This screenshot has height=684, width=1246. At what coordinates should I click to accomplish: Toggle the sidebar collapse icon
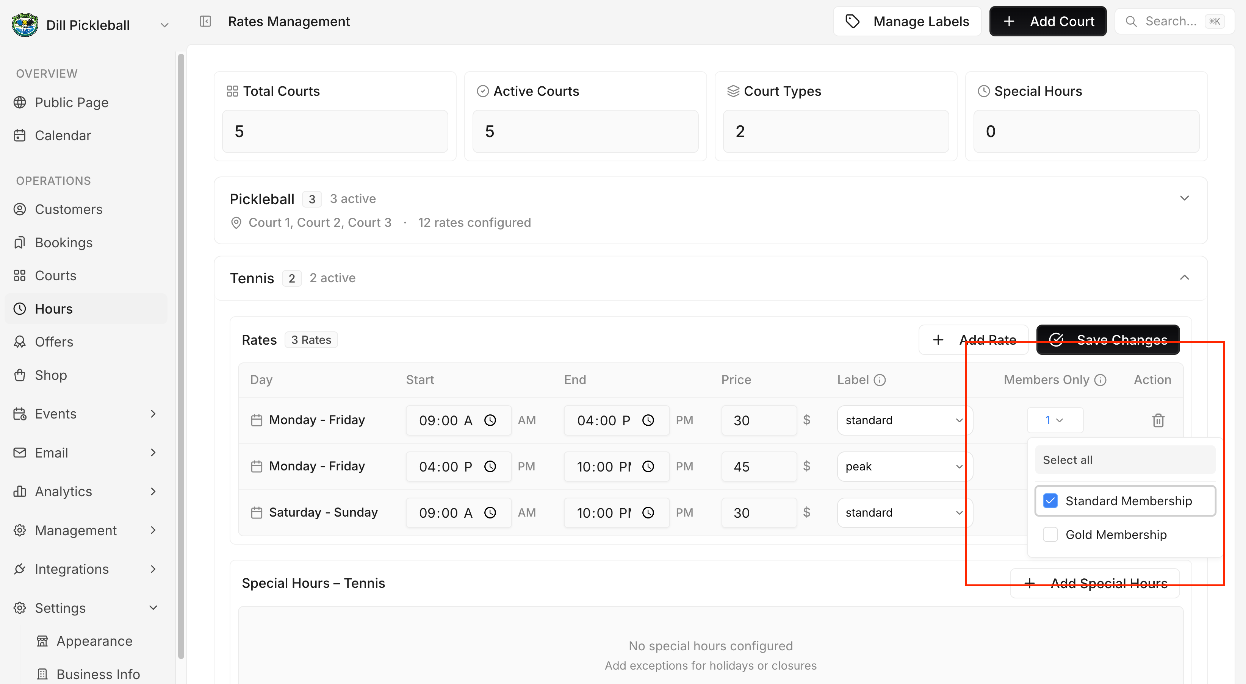pyautogui.click(x=205, y=21)
